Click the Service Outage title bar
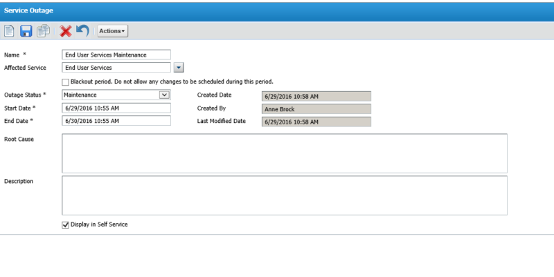Viewport: 554px width, 277px height. click(277, 10)
